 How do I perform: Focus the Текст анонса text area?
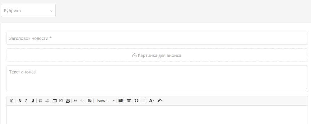[157, 78]
